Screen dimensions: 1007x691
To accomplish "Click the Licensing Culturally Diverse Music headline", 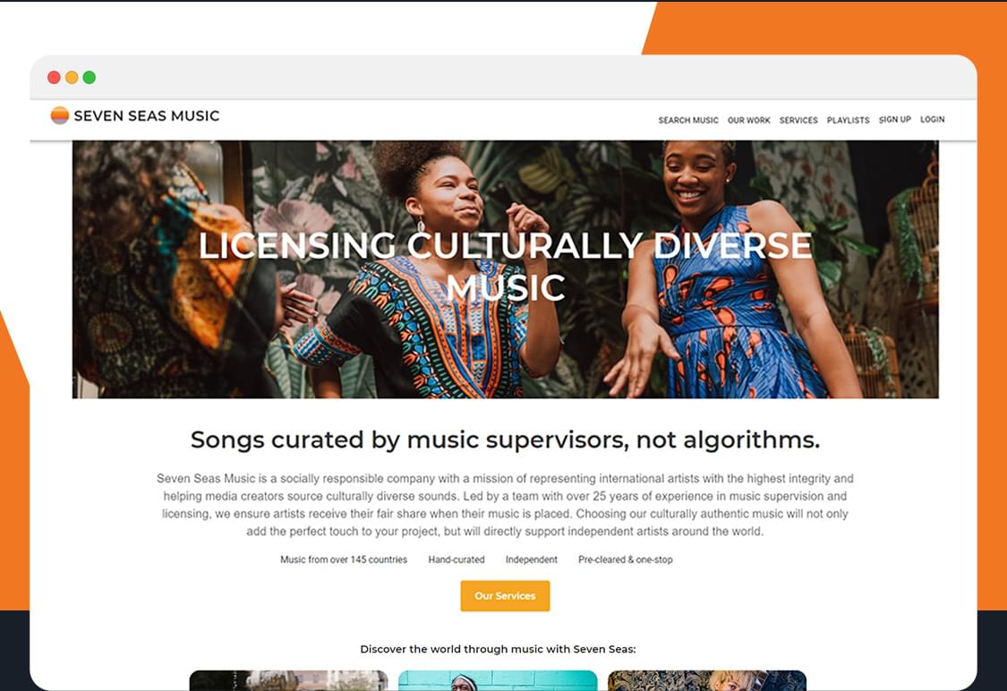I will click(505, 266).
